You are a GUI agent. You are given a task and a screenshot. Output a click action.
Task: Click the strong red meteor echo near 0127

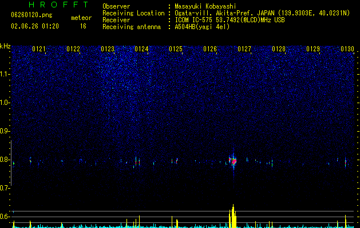coord(234,161)
